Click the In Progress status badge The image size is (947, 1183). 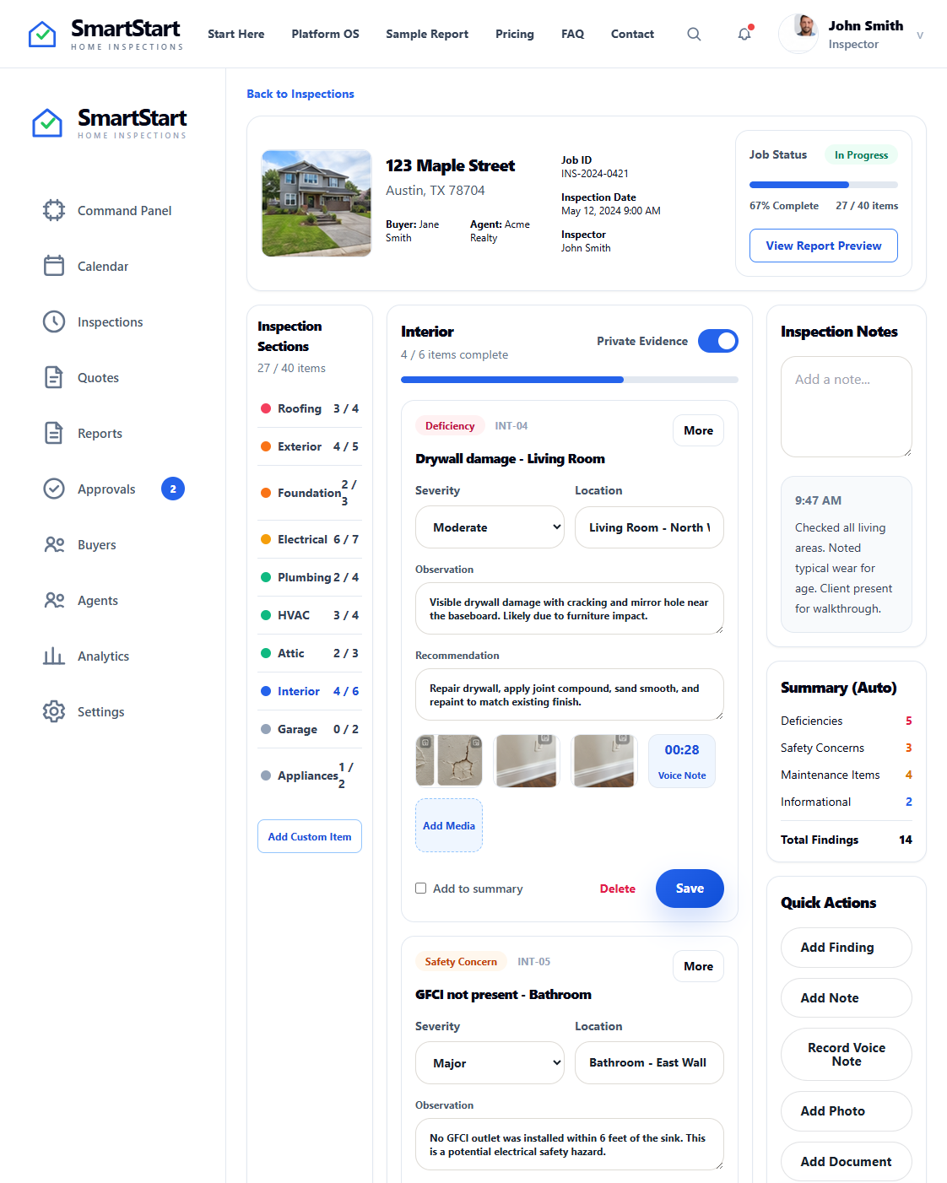coord(861,155)
